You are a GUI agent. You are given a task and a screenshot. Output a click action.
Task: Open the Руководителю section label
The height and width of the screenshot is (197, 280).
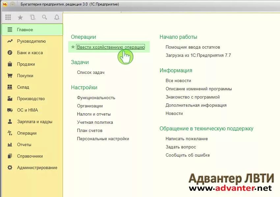(x=31, y=41)
